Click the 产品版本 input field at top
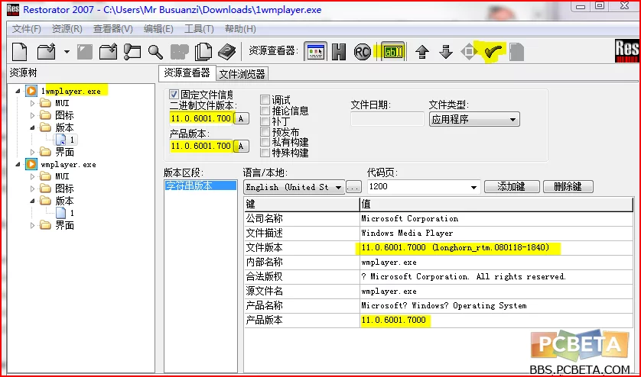 click(201, 146)
